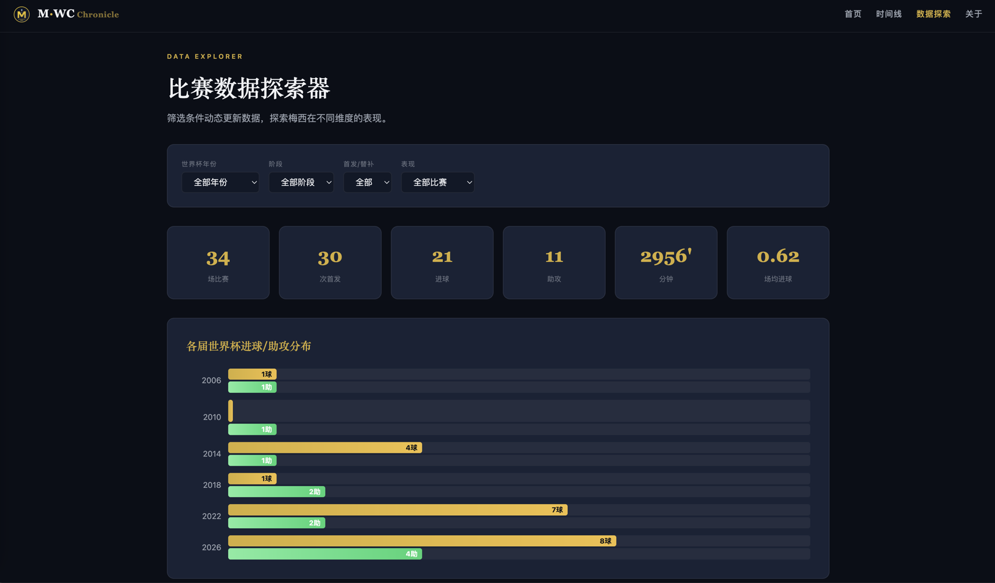Click the 2022 year label

pos(211,516)
